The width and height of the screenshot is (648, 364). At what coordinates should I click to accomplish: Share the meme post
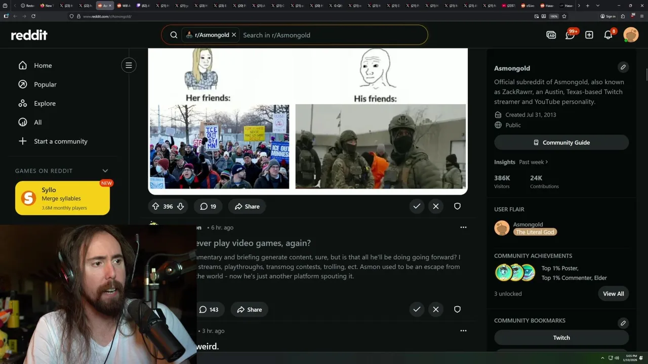247,206
